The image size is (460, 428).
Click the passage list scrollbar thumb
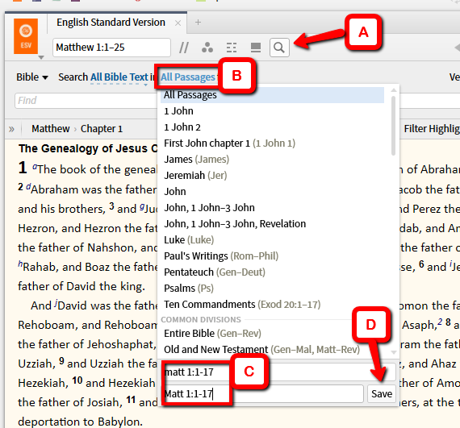click(393, 126)
